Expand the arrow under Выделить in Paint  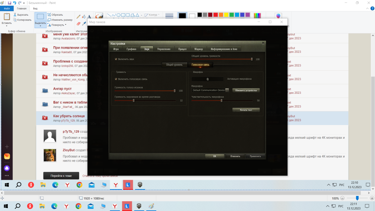tap(40, 26)
